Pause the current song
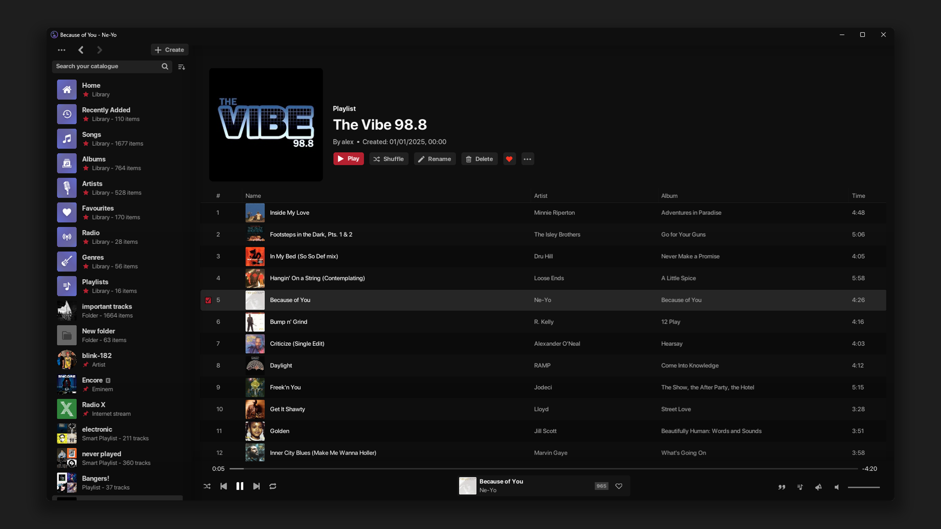Screen dimensions: 941x529 click(x=239, y=486)
